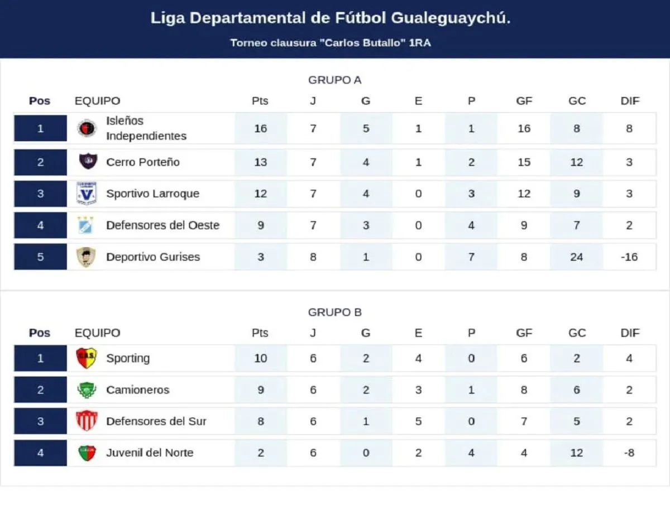670x505 pixels.
Task: Click the Deportivo Gurises team crest
Action: coord(87,257)
